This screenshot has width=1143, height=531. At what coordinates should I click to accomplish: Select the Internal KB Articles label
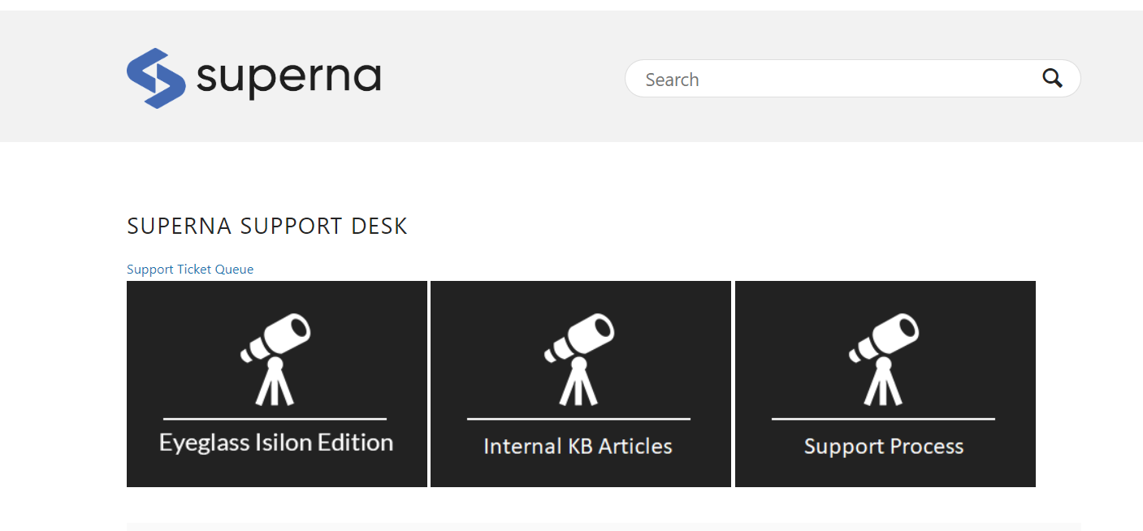[x=578, y=447]
